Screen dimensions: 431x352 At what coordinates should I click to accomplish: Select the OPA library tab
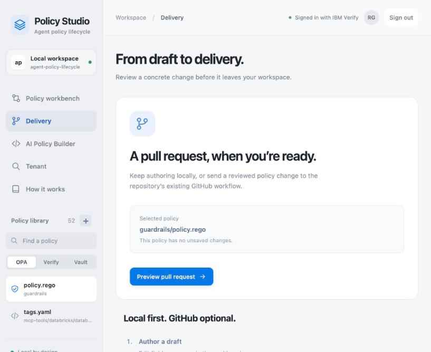click(x=22, y=262)
